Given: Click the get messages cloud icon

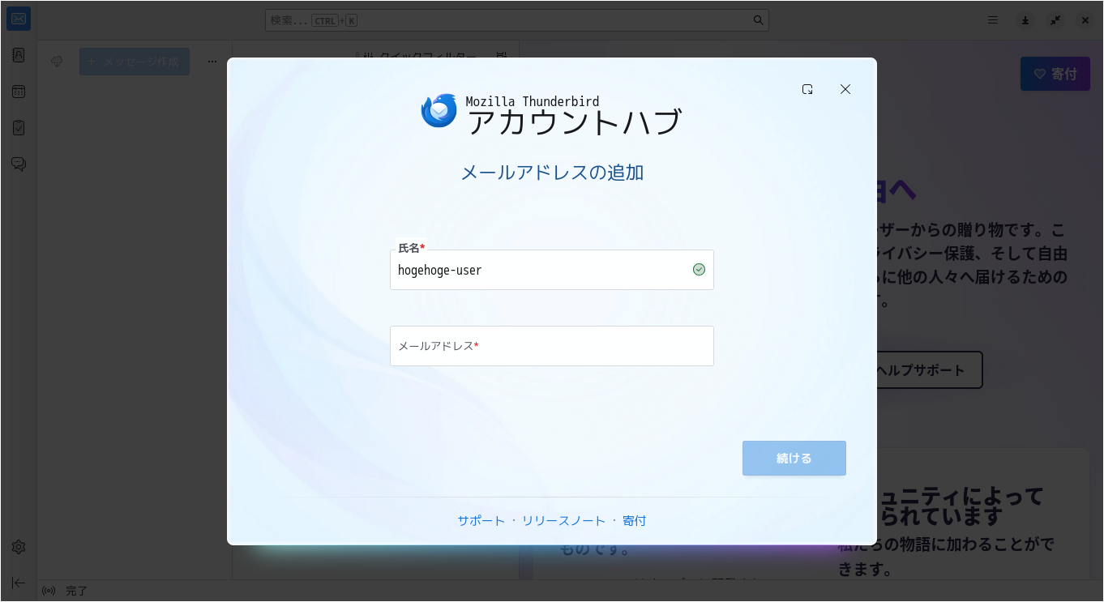Looking at the screenshot, I should pyautogui.click(x=57, y=62).
